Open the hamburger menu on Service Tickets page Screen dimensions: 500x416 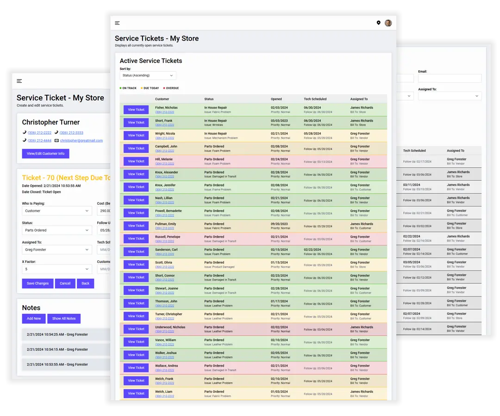(117, 23)
